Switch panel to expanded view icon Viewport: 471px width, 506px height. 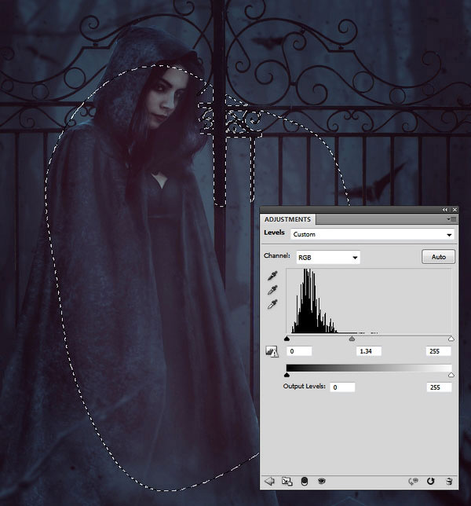click(x=287, y=482)
